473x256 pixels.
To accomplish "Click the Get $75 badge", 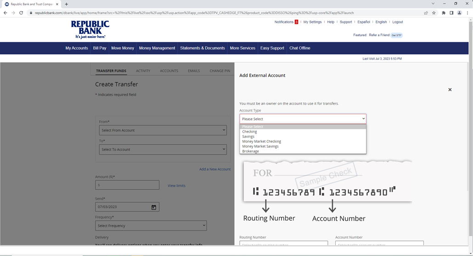I will click(x=397, y=35).
